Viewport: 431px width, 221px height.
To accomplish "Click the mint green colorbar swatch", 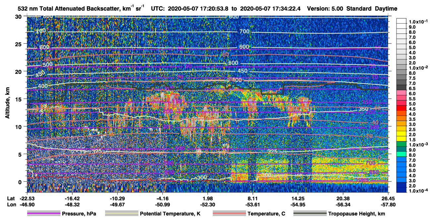I will click(401, 155).
